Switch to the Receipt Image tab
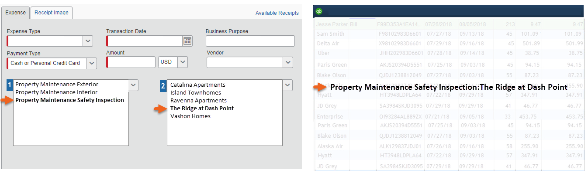Viewport: 588px width, 173px height. point(52,13)
